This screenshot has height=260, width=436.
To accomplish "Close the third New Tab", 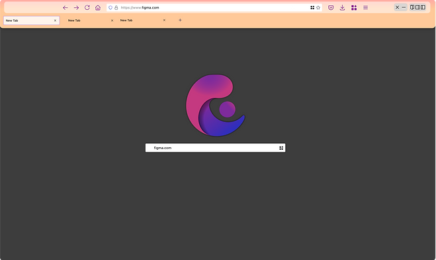I will click(x=164, y=20).
